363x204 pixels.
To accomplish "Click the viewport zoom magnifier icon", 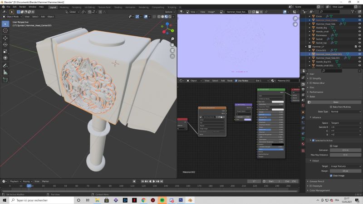I will point(172,39).
